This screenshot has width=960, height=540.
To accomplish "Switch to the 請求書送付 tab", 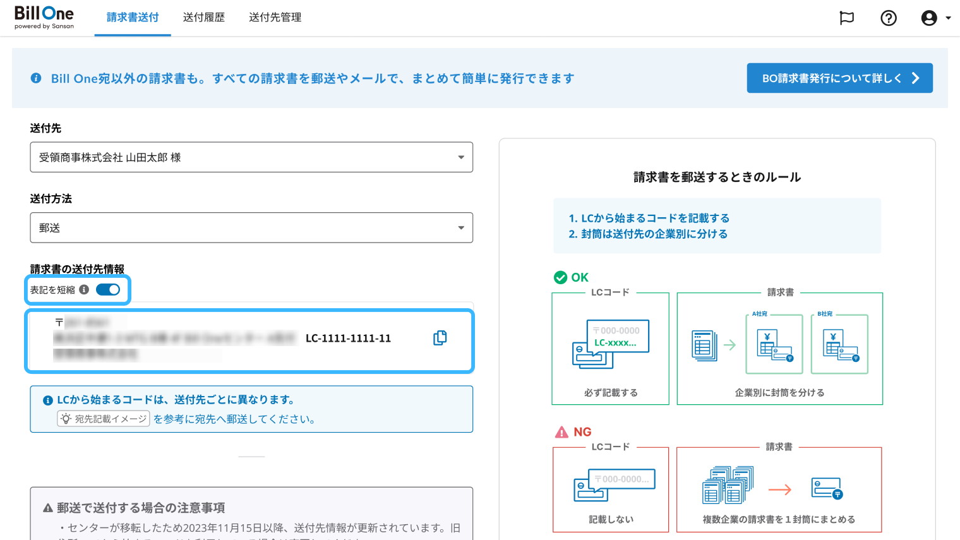I will point(133,18).
